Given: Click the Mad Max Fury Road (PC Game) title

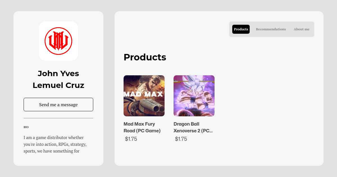Looking at the screenshot, I should click(x=142, y=127).
